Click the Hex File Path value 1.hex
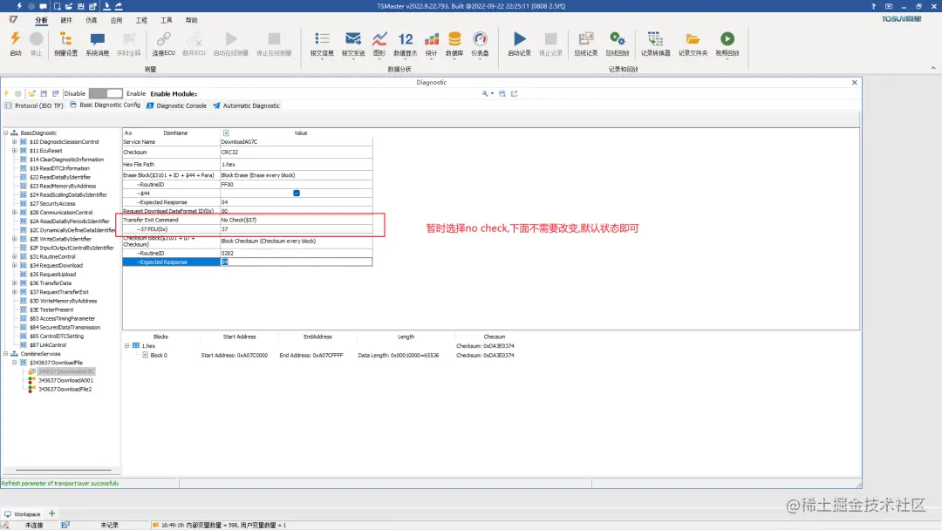The height and width of the screenshot is (530, 942). [x=297, y=165]
